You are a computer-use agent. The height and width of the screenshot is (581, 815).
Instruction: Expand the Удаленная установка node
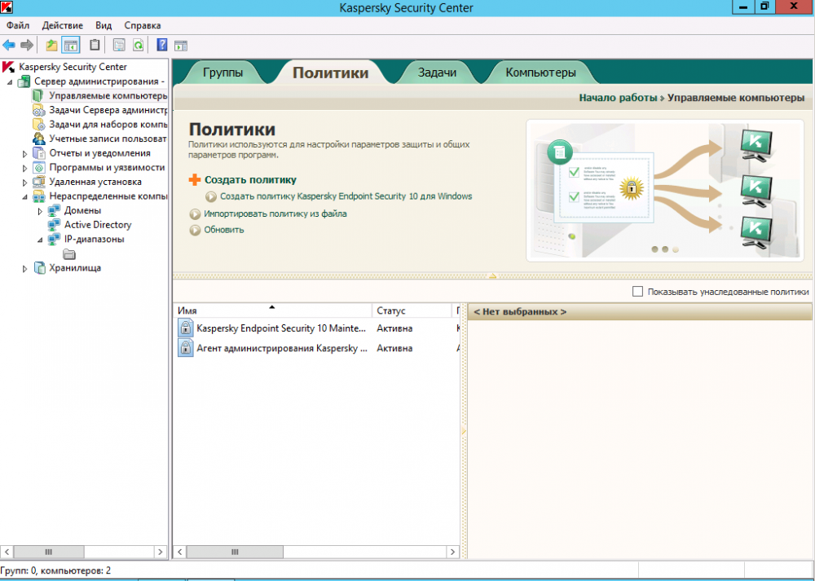(x=24, y=183)
